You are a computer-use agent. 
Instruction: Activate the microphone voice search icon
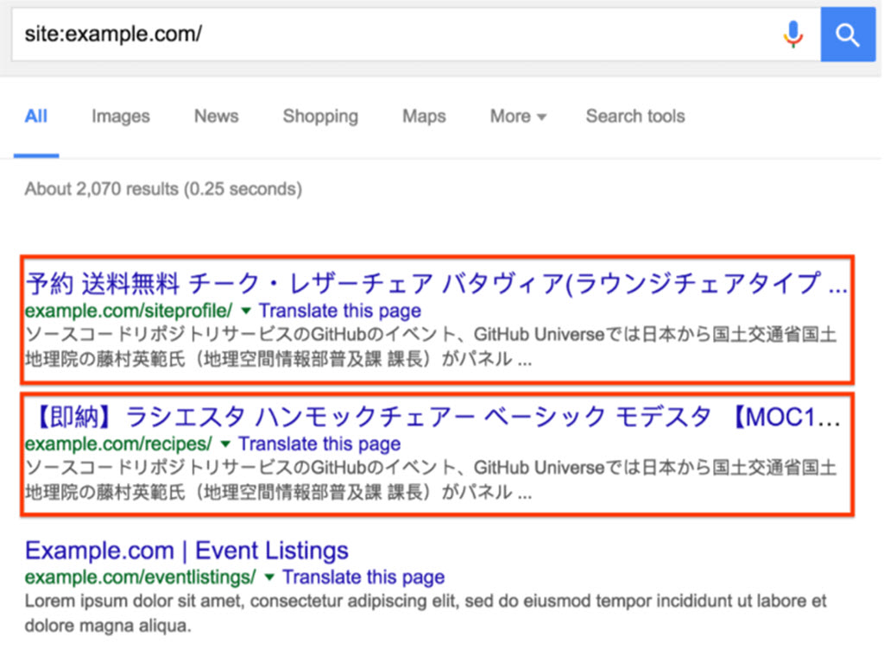(x=793, y=35)
